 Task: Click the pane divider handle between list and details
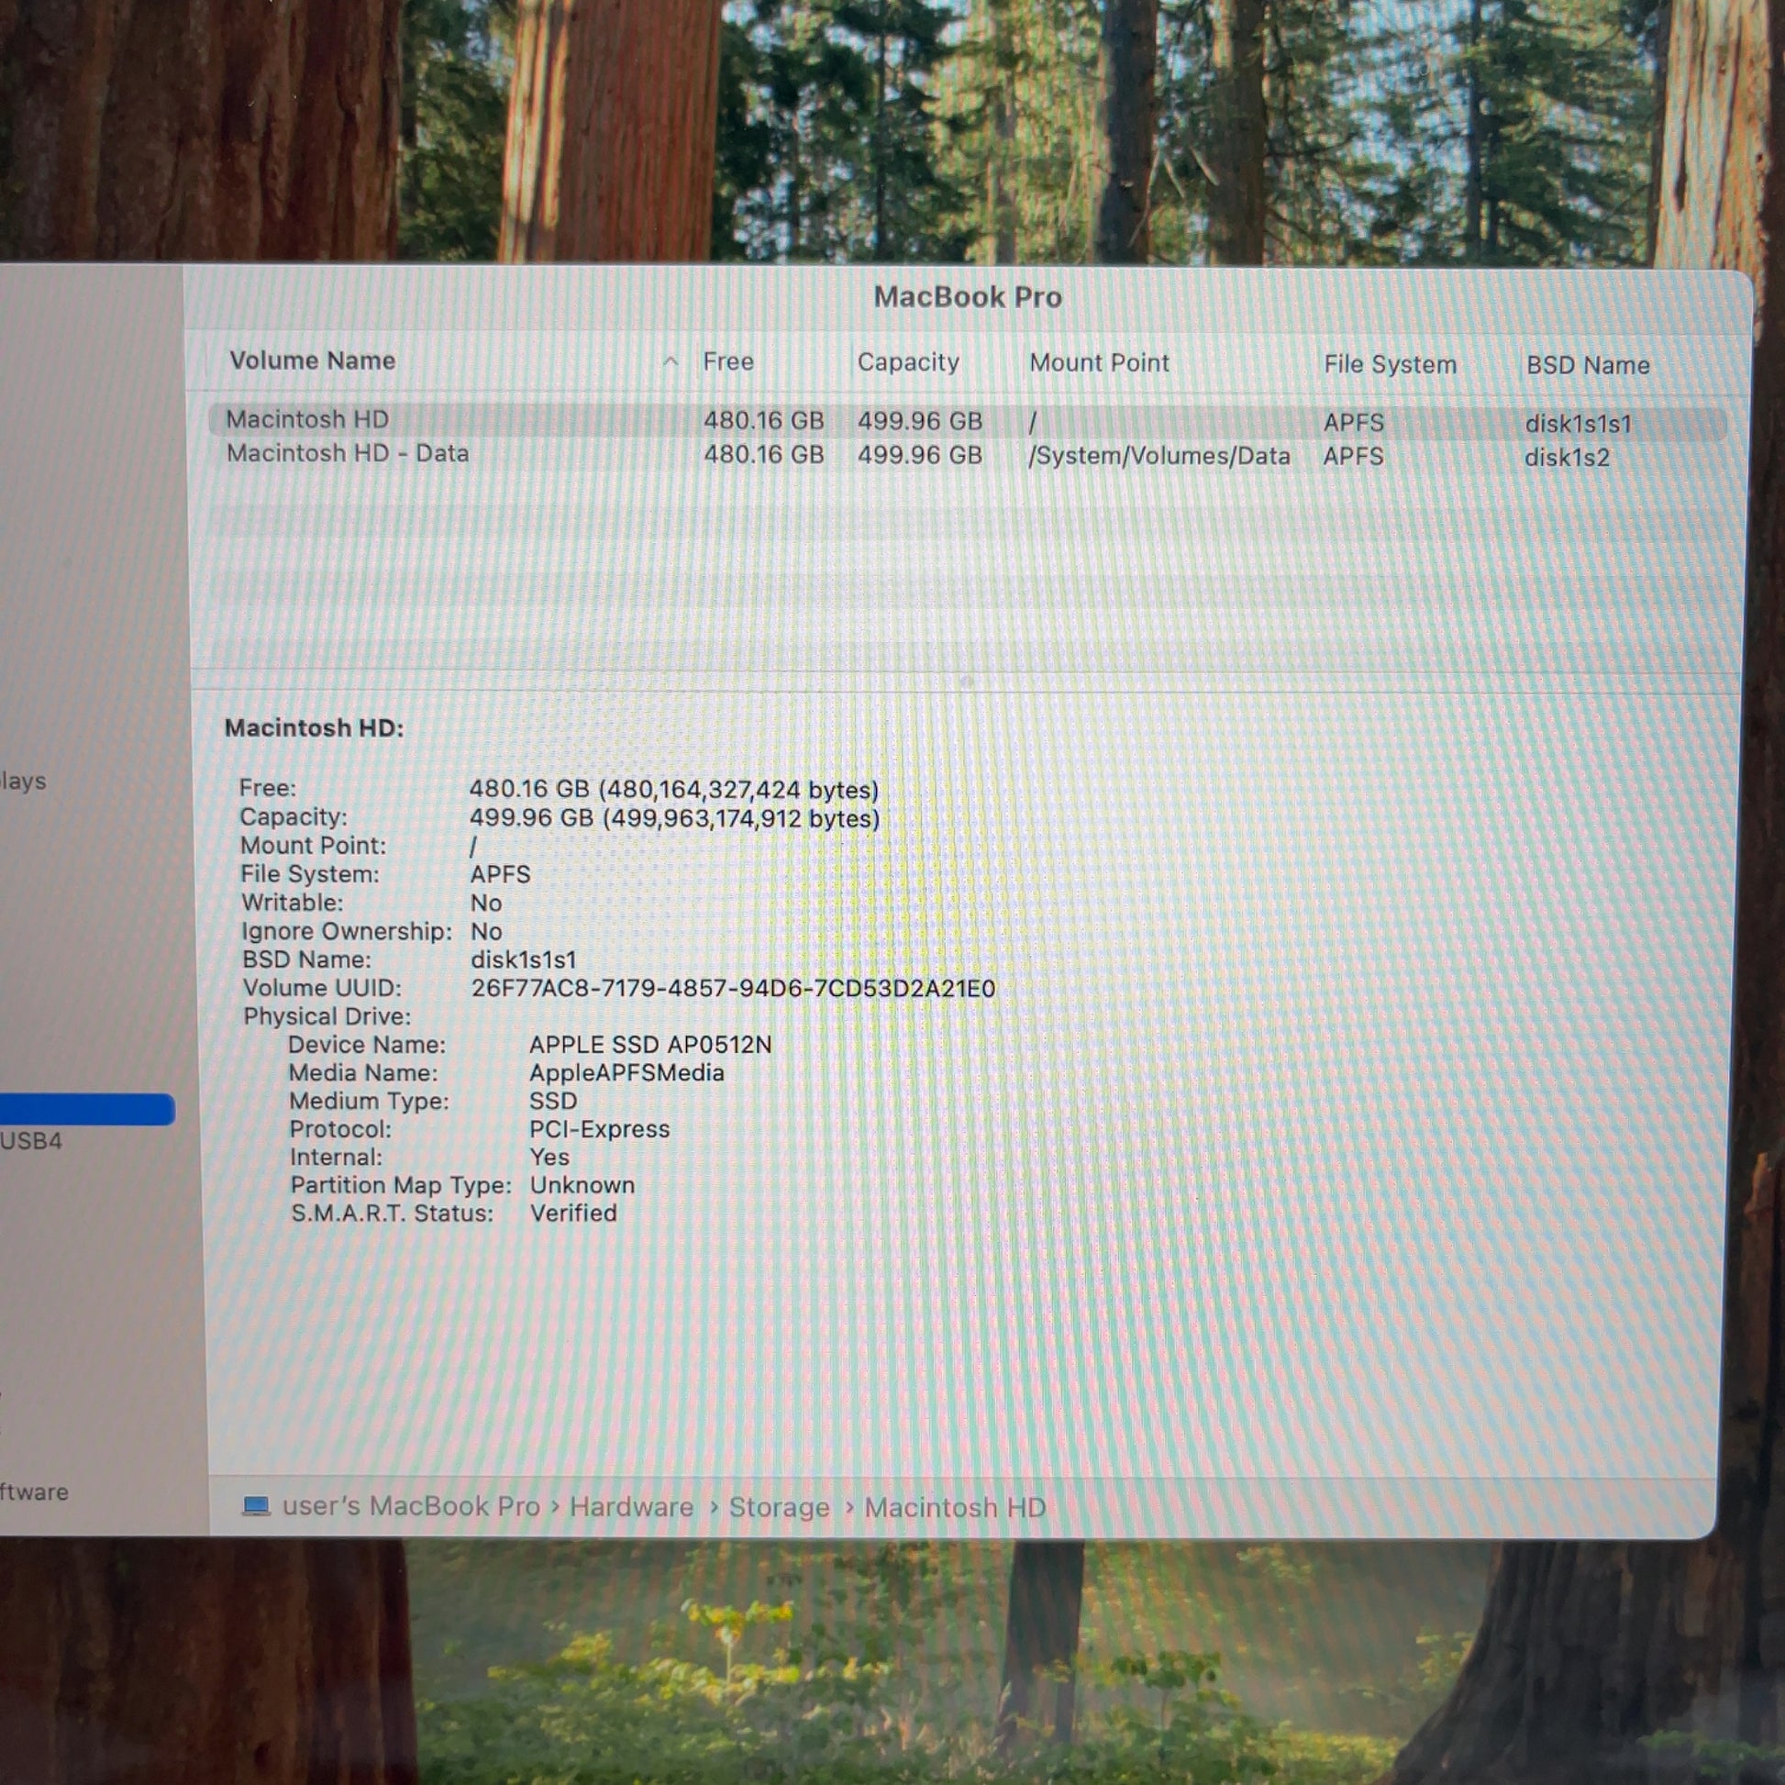[967, 682]
